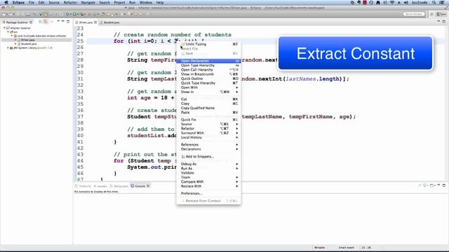This screenshot has height=252, width=449.
Task: Expand the Driver.java tree node
Action: pyautogui.click(x=15, y=40)
